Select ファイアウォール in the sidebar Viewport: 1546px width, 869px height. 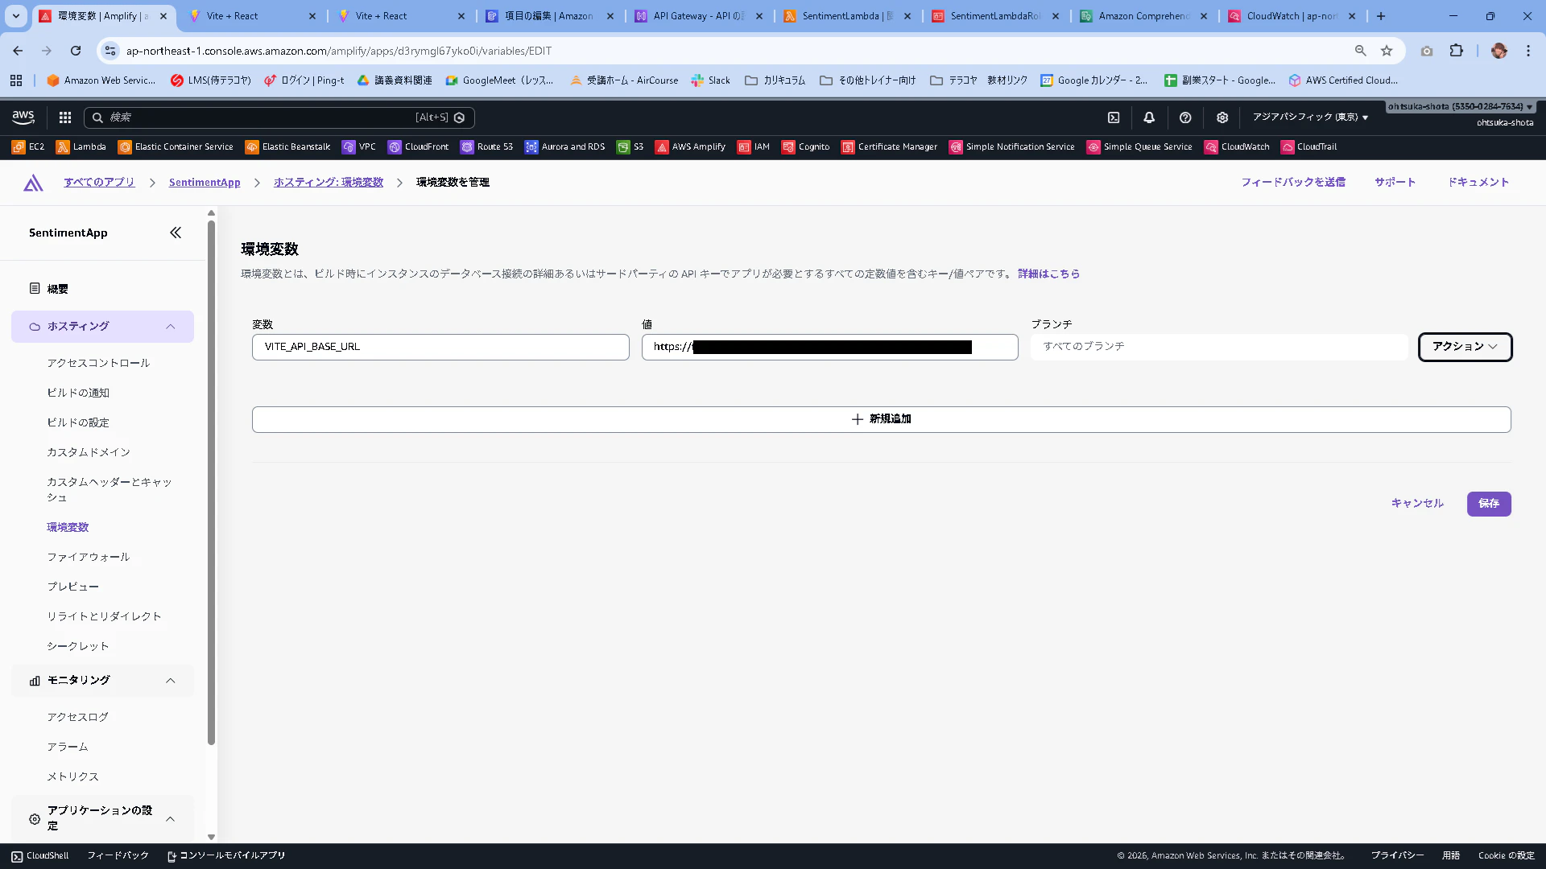88,557
